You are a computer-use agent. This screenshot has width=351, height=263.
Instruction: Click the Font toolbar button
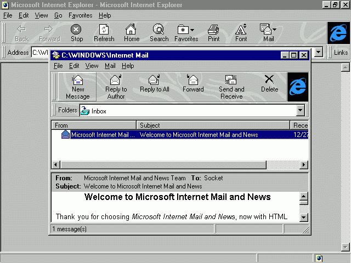coord(241,33)
